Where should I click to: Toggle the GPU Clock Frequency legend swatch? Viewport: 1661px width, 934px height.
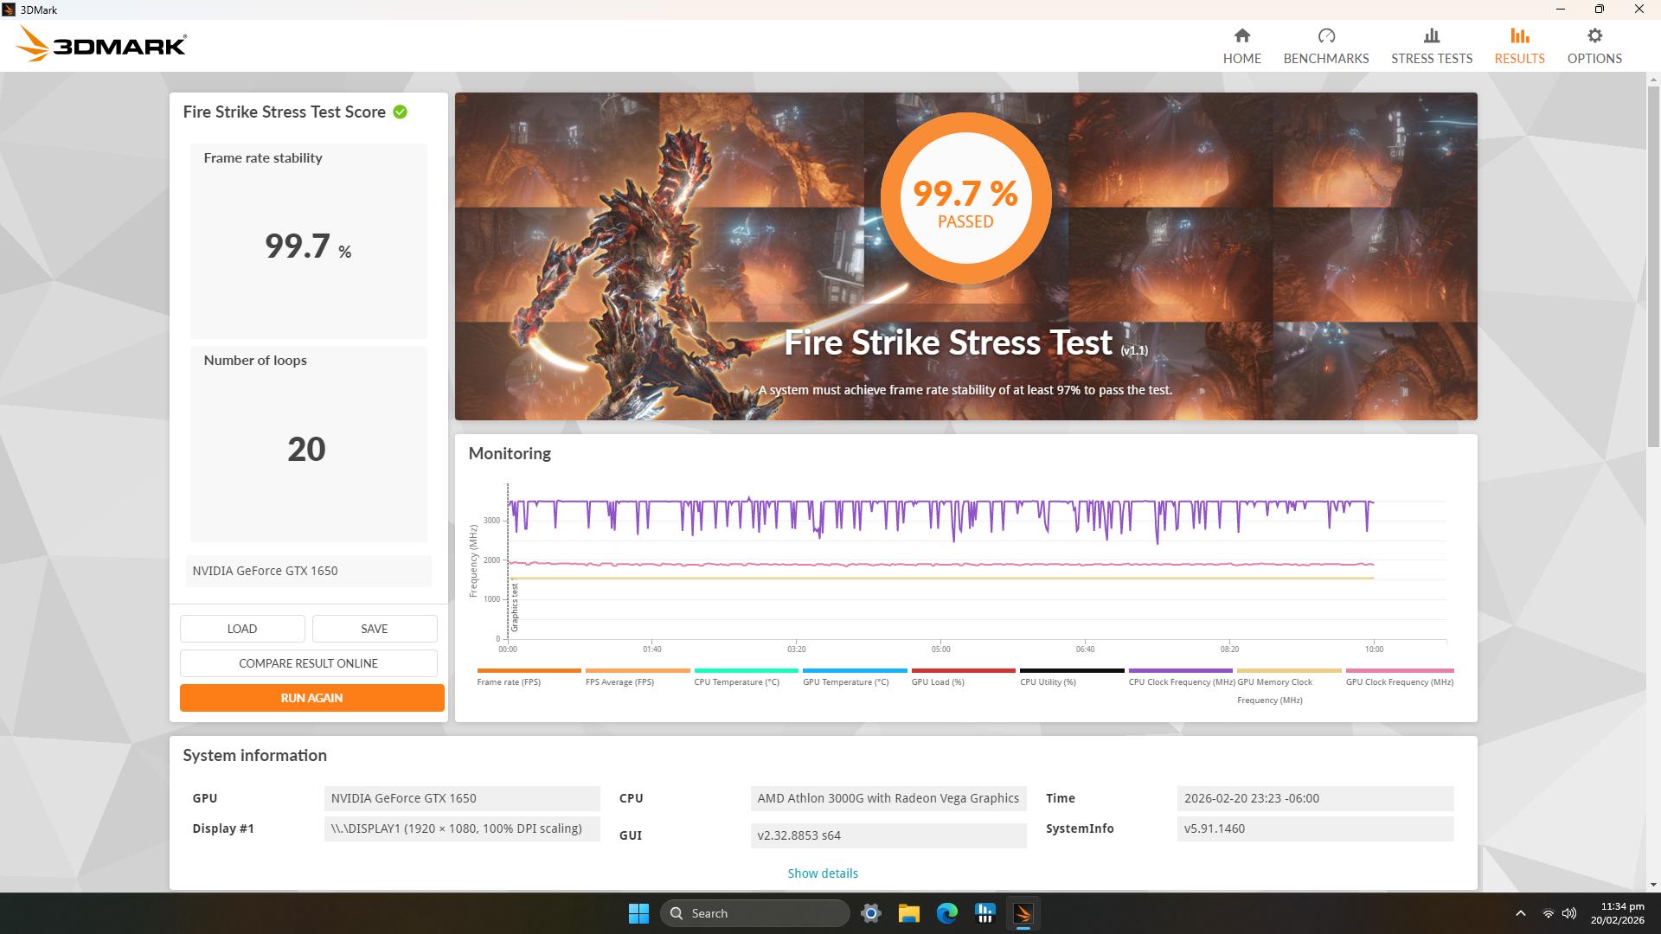1400,670
